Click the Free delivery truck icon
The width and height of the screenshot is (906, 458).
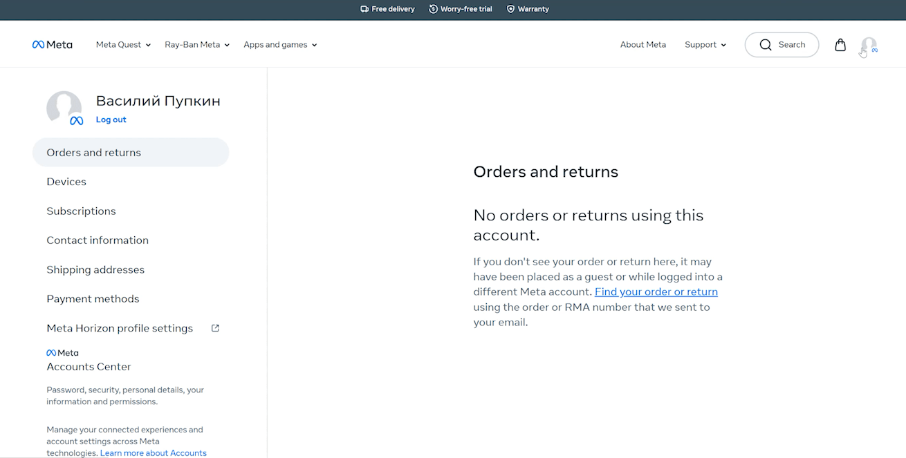point(364,9)
